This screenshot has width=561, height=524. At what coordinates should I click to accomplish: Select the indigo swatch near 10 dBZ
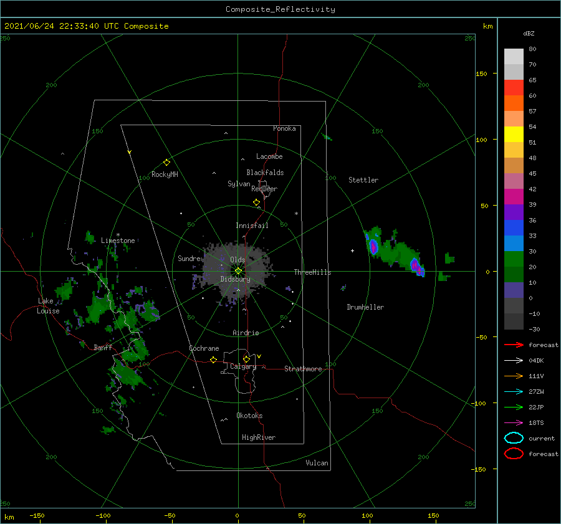tap(514, 290)
